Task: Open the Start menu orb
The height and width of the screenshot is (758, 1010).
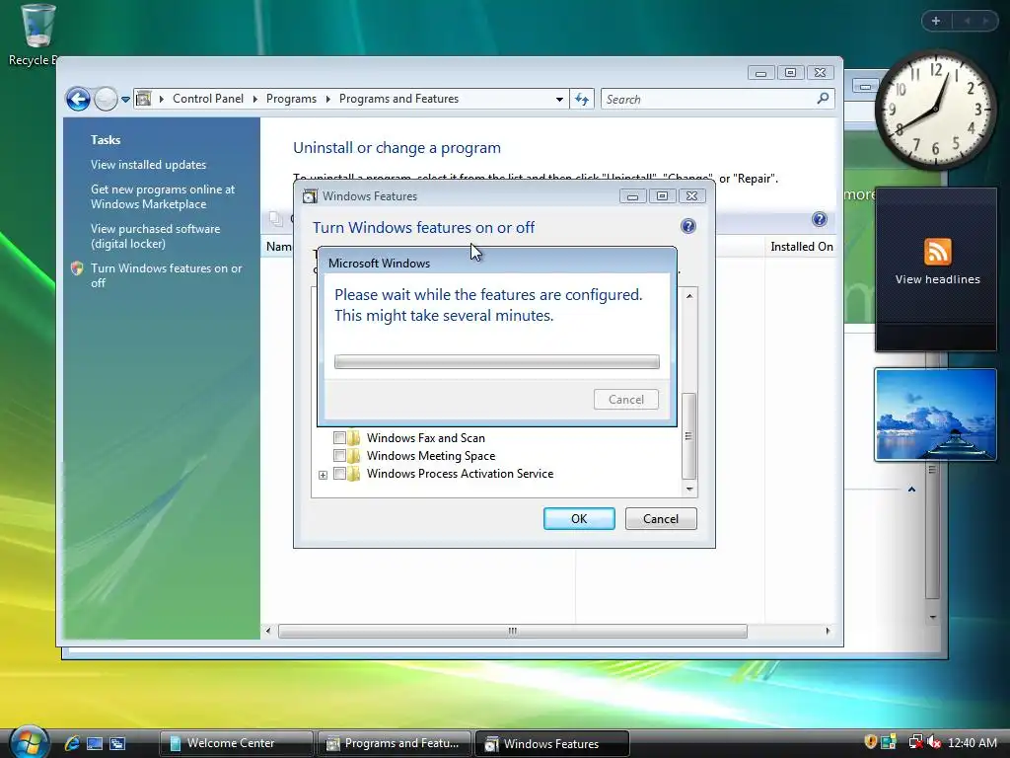Action: (x=29, y=742)
